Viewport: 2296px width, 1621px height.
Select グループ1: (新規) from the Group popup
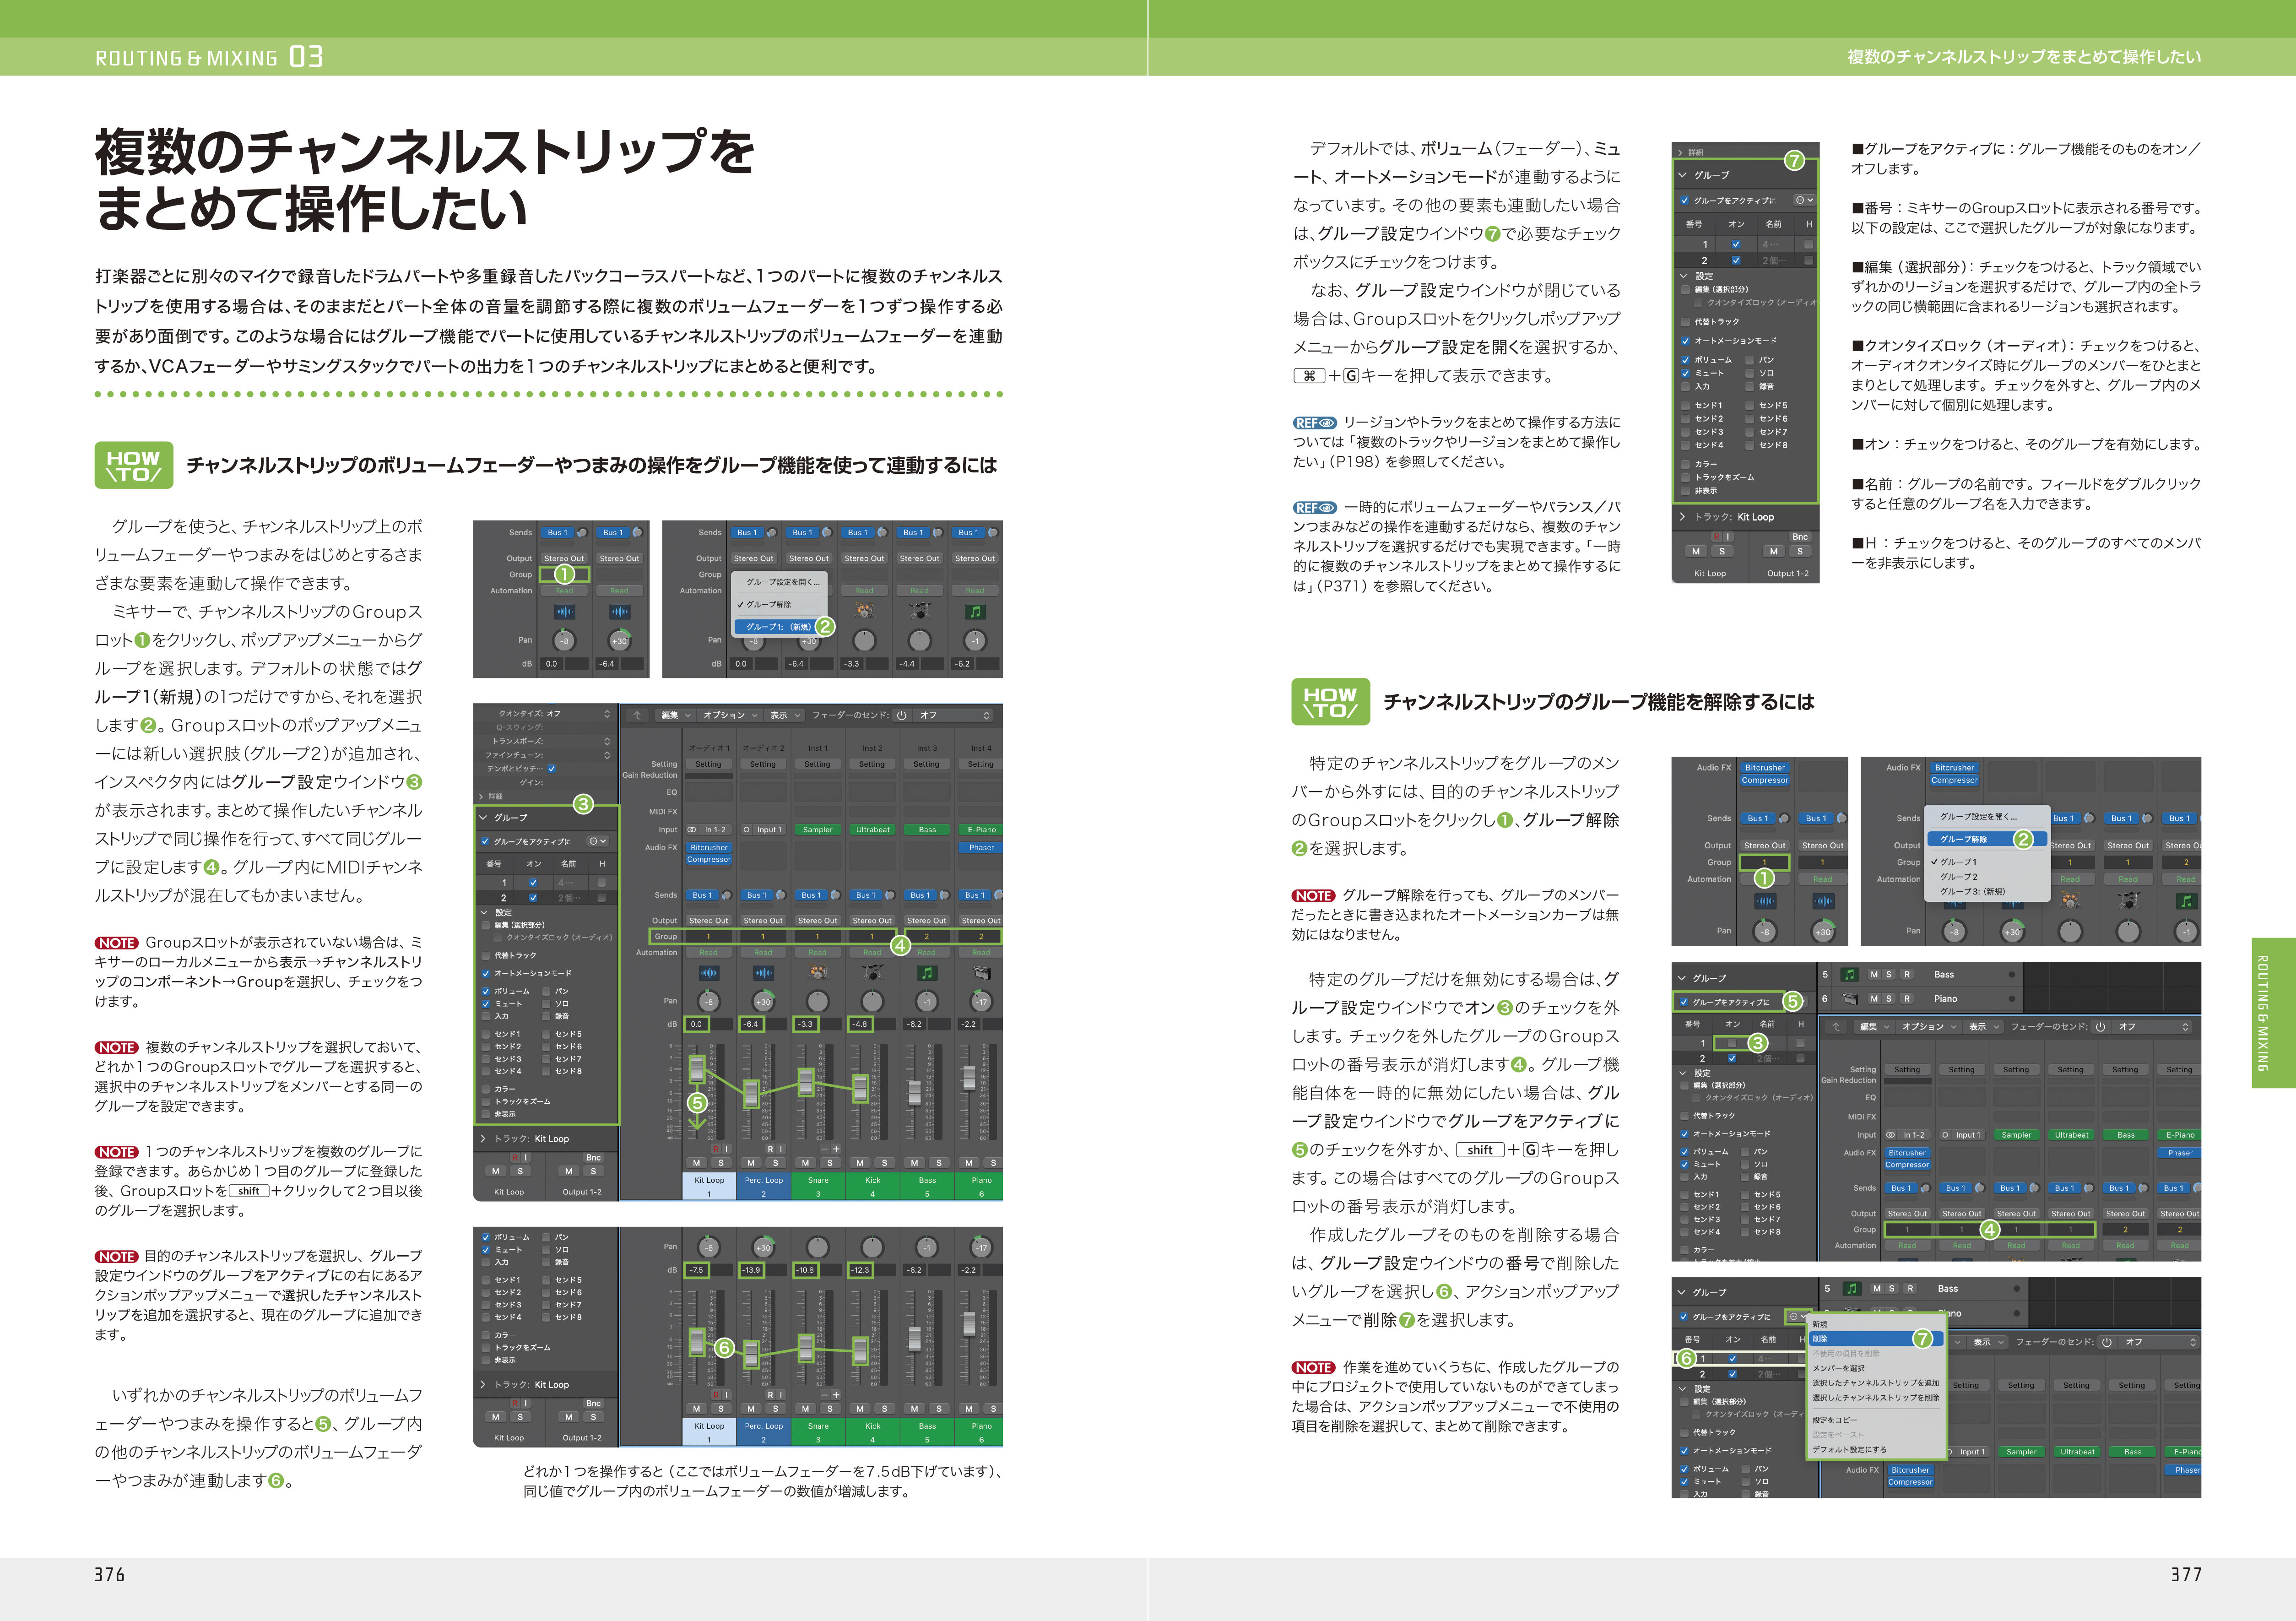[779, 627]
